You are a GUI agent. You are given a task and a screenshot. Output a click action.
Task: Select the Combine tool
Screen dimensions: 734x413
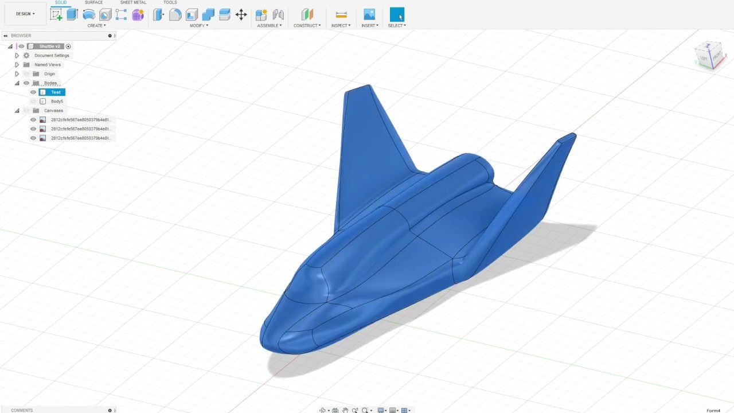(208, 15)
